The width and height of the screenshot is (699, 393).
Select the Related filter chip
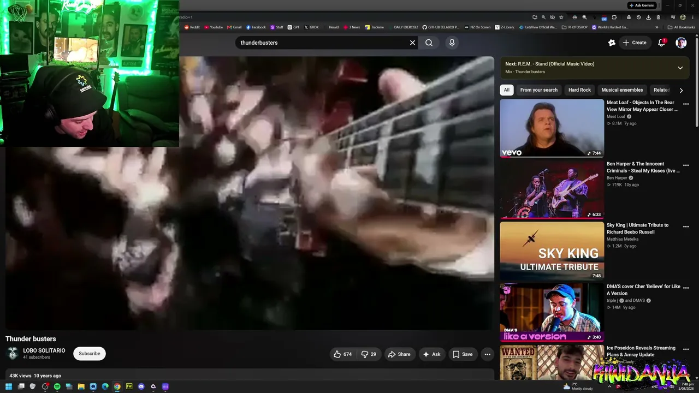tap(661, 90)
